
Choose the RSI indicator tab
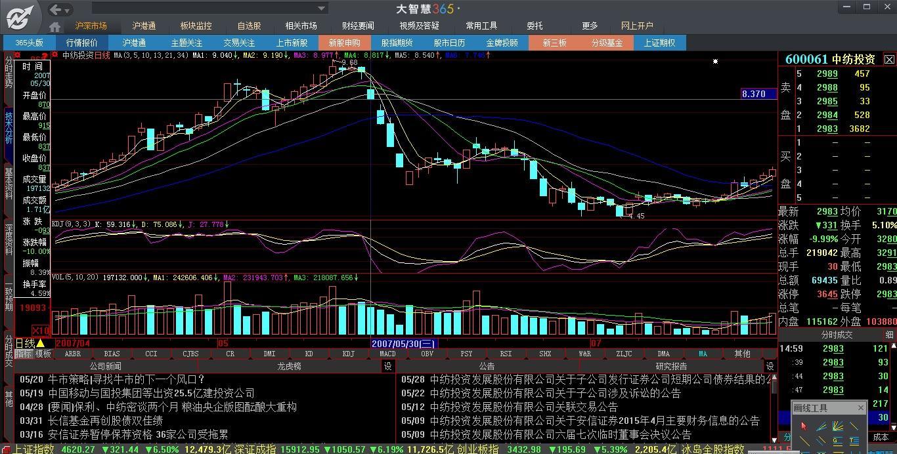[x=506, y=354]
